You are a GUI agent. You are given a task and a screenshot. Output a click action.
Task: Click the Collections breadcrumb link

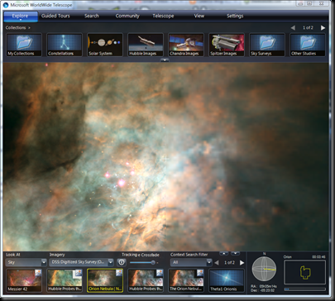pos(16,27)
